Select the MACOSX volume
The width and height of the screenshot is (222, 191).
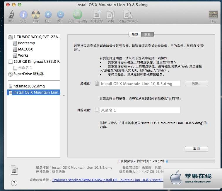[34, 49]
